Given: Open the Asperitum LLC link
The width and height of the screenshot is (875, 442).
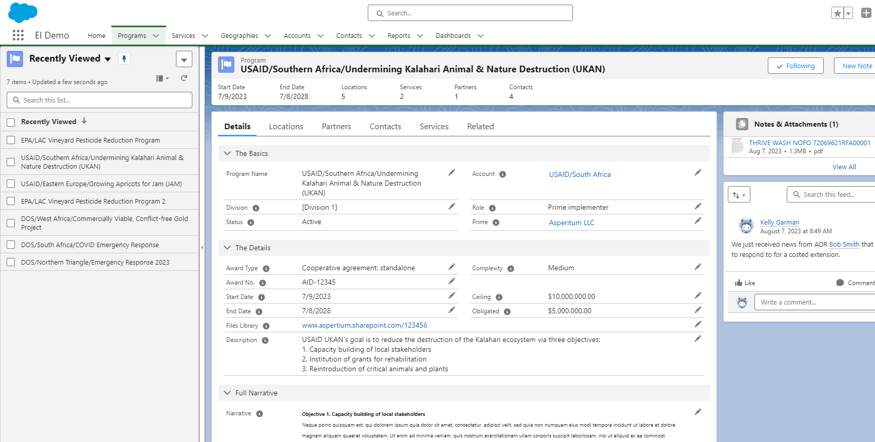Looking at the screenshot, I should point(571,223).
